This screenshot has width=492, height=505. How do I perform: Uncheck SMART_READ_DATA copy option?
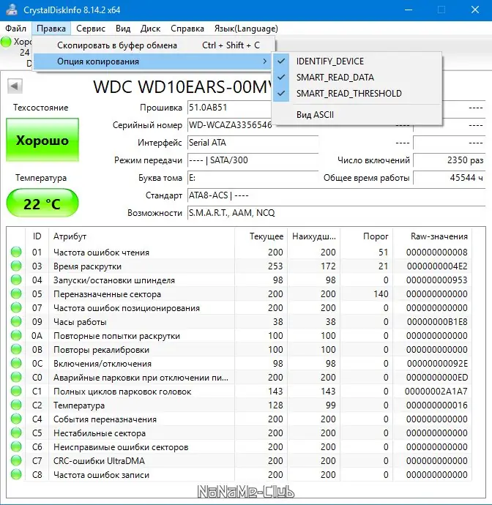point(357,78)
